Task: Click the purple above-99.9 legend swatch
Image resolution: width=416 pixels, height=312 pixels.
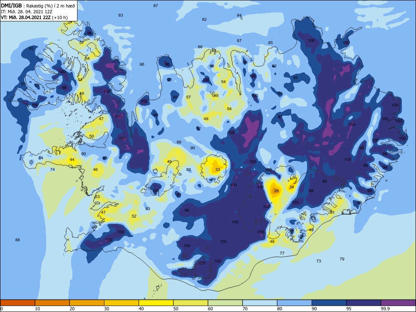Action: click(398, 303)
